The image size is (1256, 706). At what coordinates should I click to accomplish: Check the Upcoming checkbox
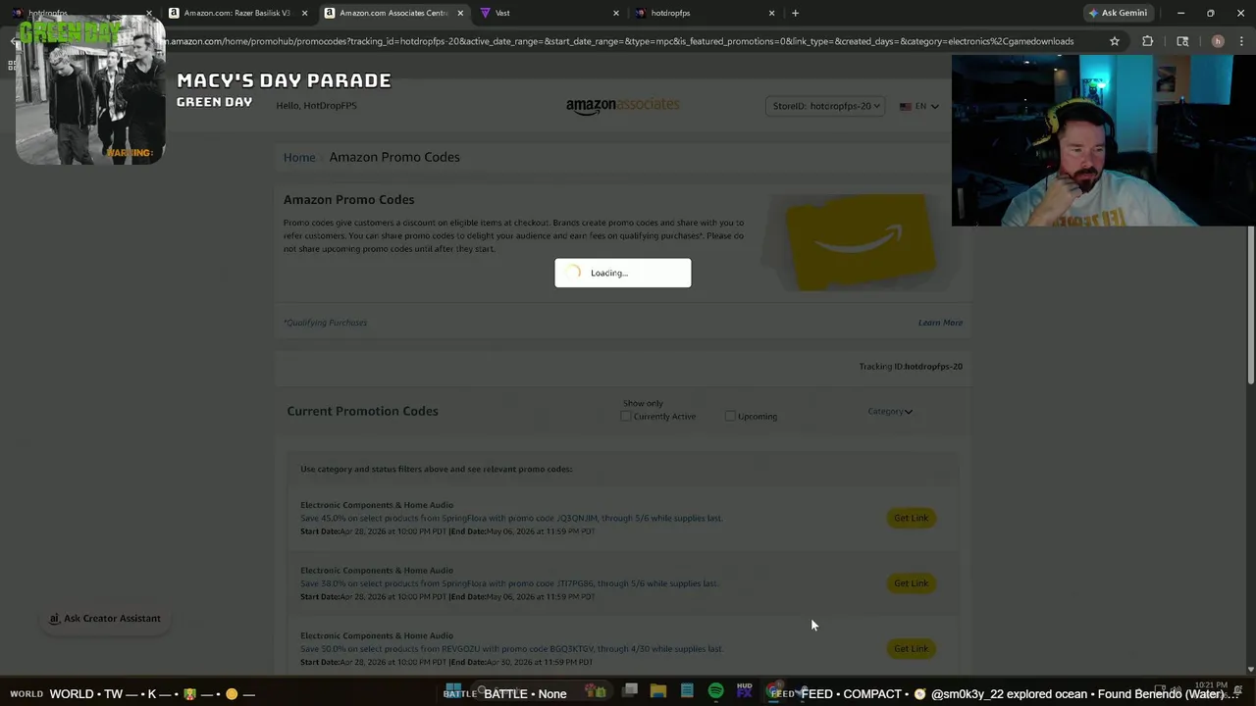tap(730, 416)
